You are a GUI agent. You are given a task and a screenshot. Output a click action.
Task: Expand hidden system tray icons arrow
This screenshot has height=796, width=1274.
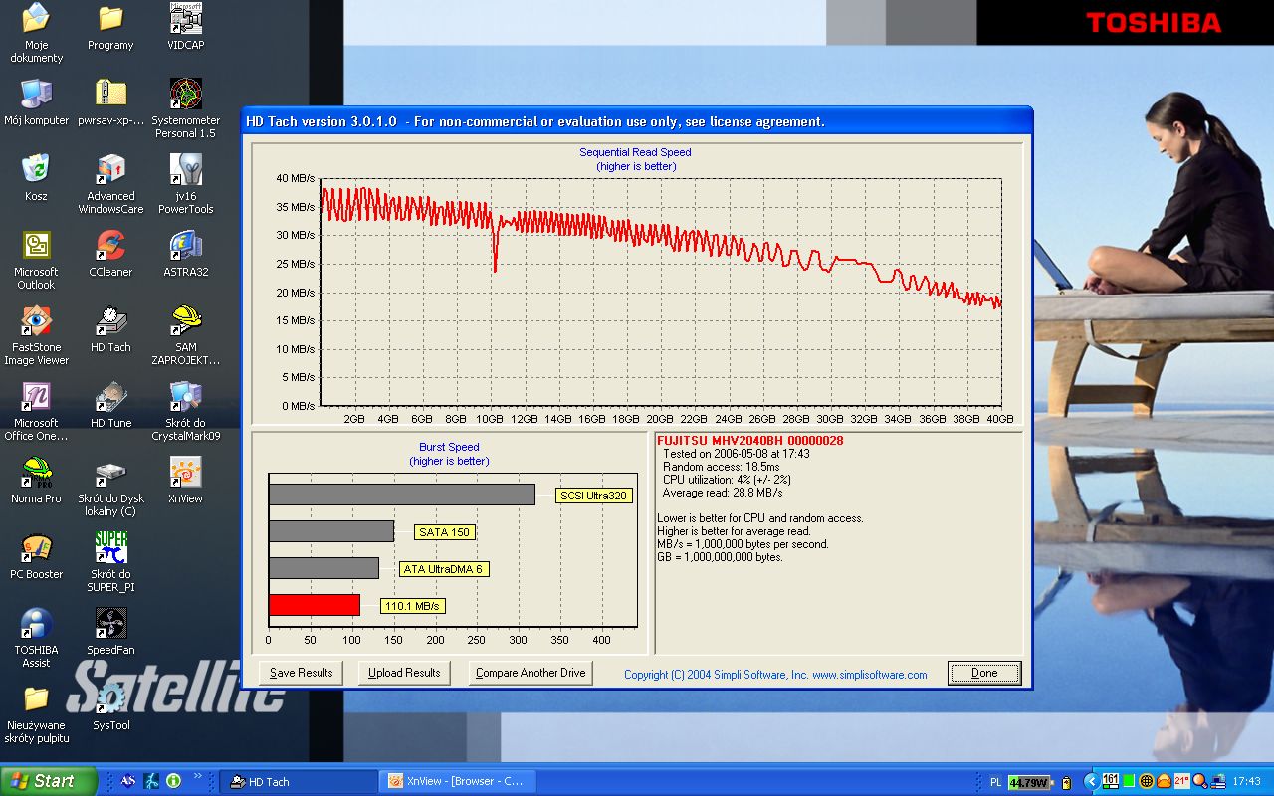(1091, 781)
